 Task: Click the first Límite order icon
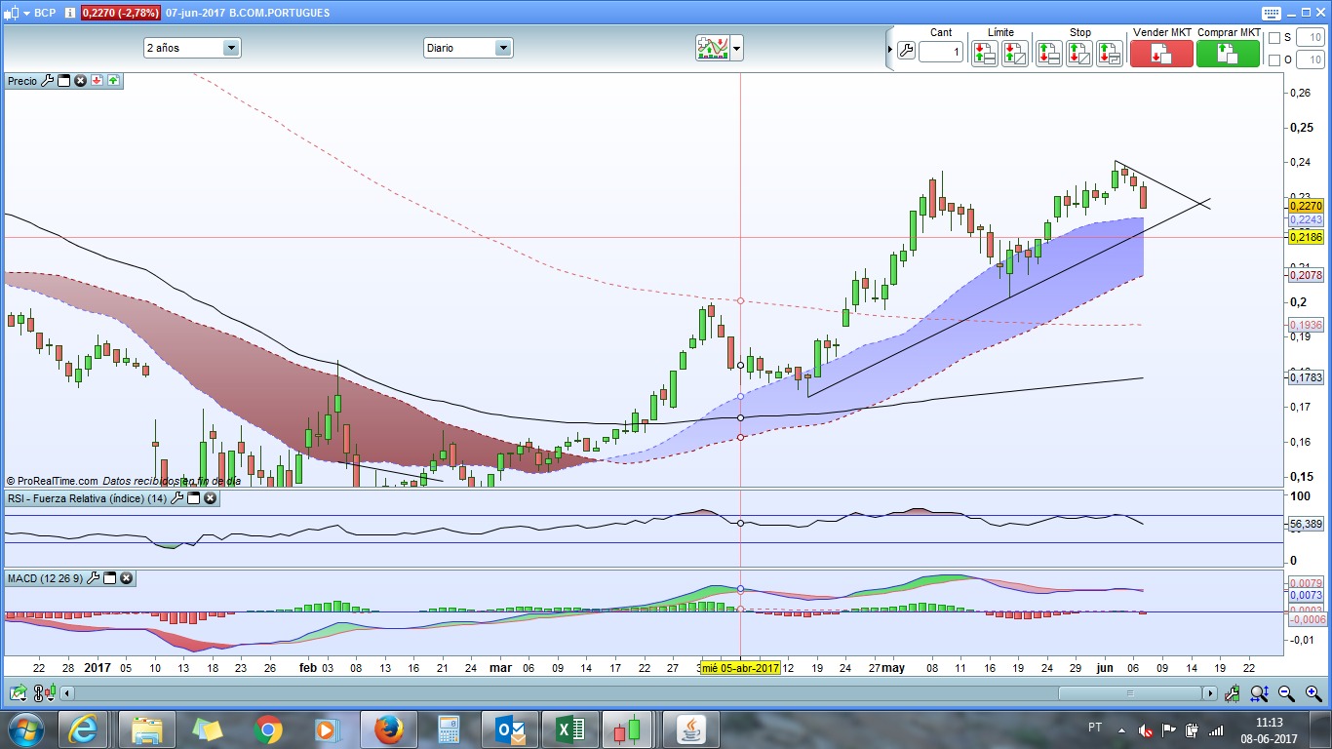984,53
